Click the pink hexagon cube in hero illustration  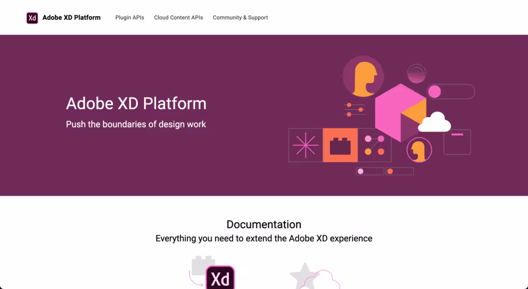click(x=401, y=113)
